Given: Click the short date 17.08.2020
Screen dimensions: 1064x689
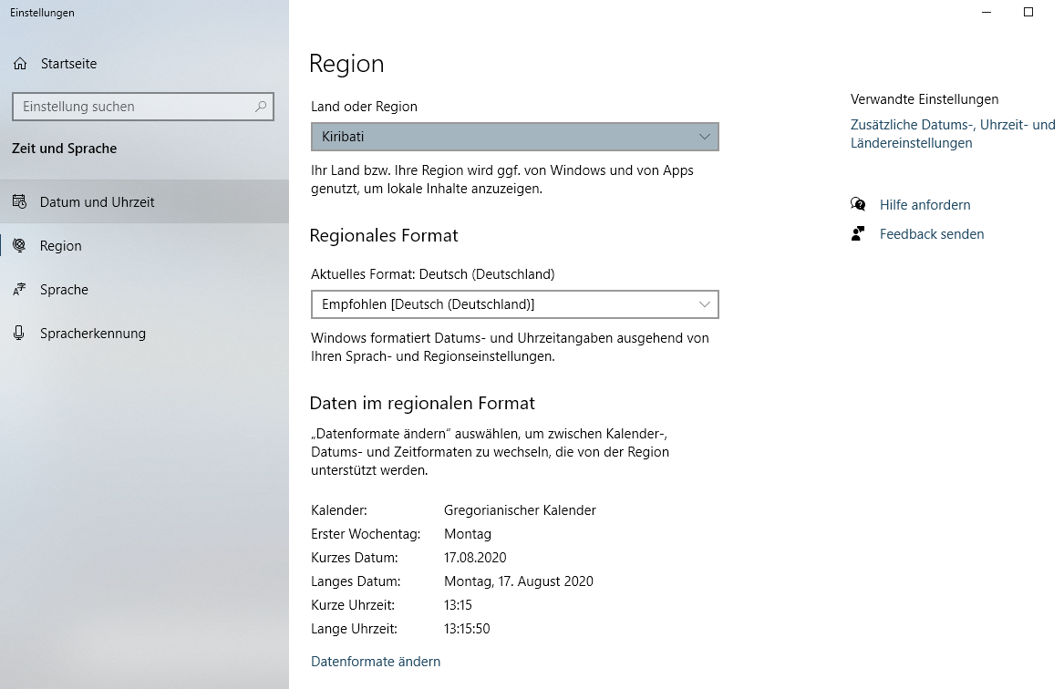Looking at the screenshot, I should (475, 558).
